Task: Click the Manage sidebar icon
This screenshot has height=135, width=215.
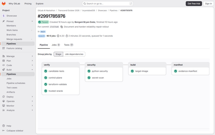Action: (x=3, y=56)
